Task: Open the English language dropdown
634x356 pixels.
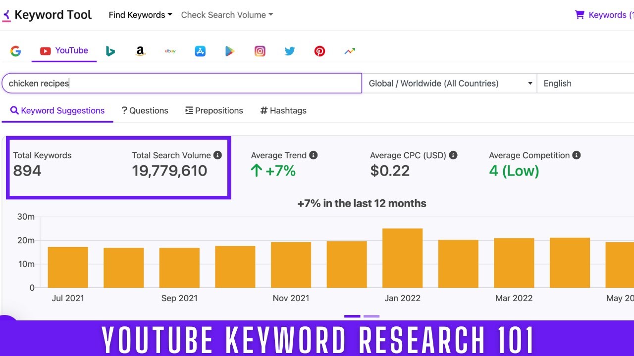Action: (x=585, y=84)
